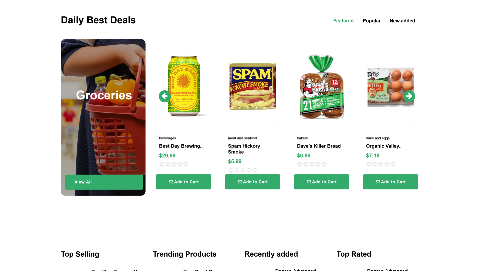Open the Organic Valley product title
Viewport: 482px width, 271px height.
[x=384, y=146]
